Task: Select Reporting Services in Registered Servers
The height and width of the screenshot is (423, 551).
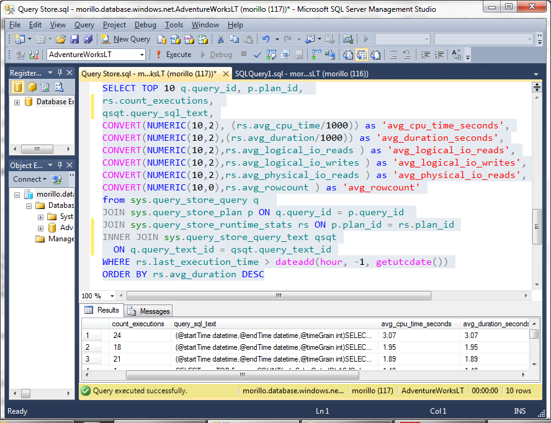Action: (45, 87)
